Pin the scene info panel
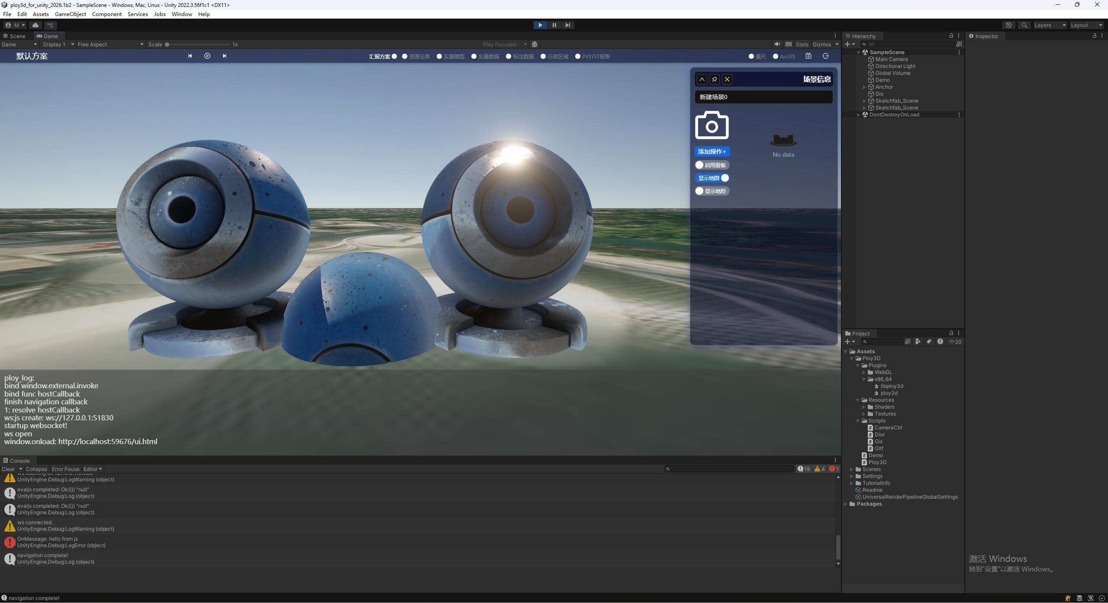The width and height of the screenshot is (1108, 603). pos(715,79)
